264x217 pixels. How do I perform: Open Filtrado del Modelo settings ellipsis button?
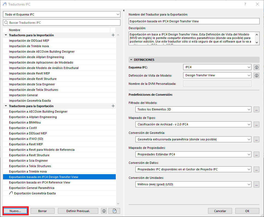[x=256, y=109]
